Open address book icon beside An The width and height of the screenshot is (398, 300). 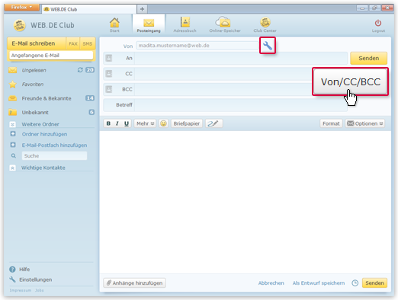[x=109, y=58]
